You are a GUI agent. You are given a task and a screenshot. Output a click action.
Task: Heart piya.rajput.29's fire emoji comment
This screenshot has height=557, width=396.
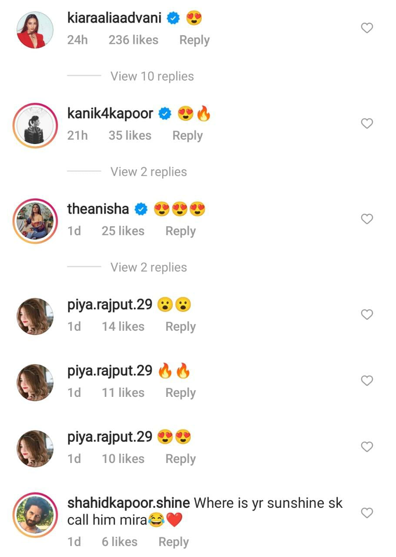(367, 381)
